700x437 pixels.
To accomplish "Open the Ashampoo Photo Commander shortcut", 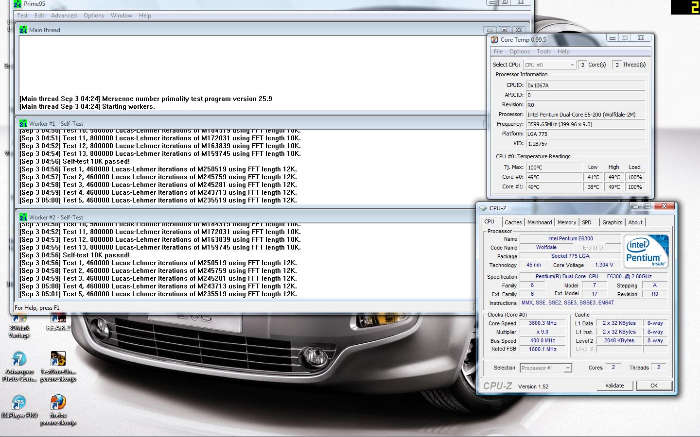I will click(19, 367).
